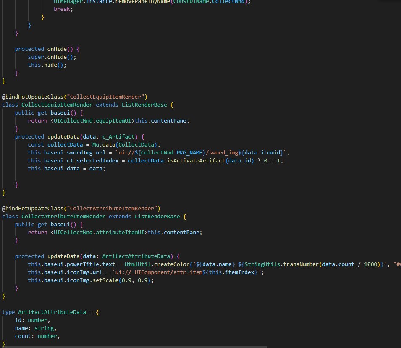Click 'ArtifactAttributeData' in the updateData parameter

136,256
